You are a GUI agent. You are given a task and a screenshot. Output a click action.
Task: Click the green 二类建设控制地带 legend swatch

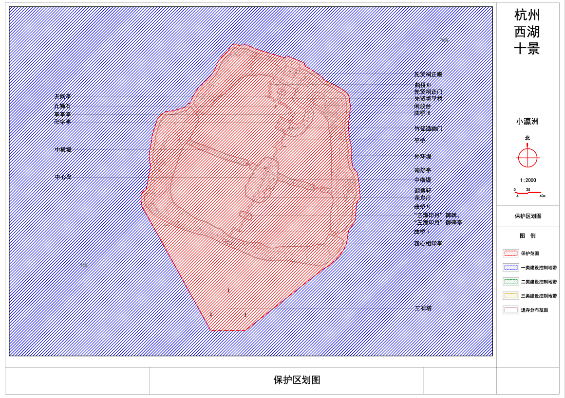510,282
